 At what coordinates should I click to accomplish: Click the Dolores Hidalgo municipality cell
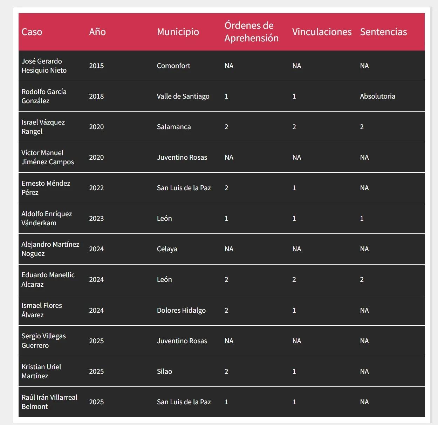[x=181, y=310]
